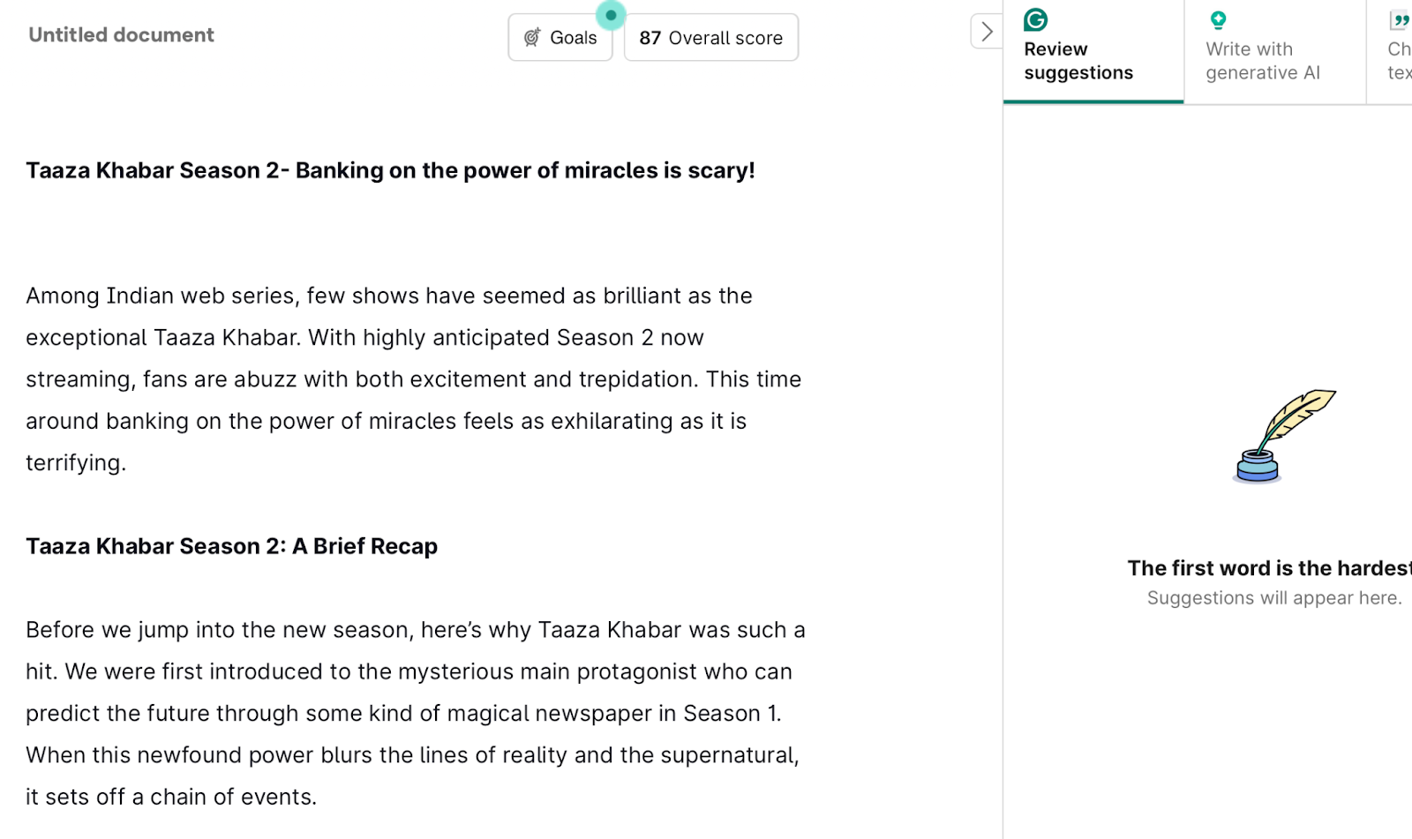Viewport: 1412px width, 839px height.
Task: Click the Untitled document title field
Action: point(122,35)
